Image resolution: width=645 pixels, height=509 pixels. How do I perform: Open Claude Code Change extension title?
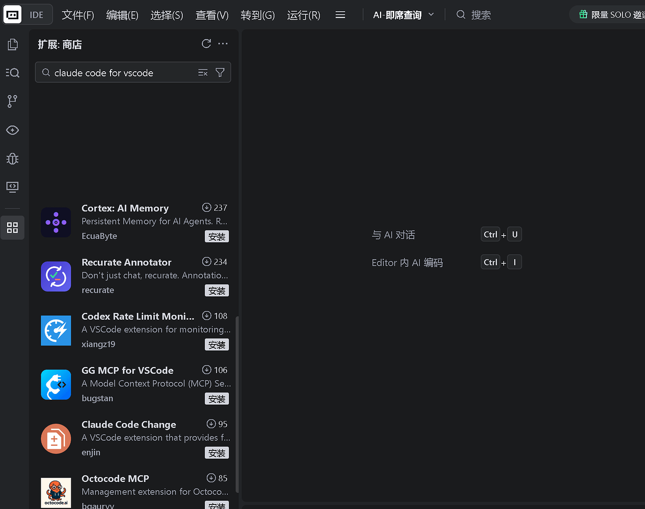point(129,425)
